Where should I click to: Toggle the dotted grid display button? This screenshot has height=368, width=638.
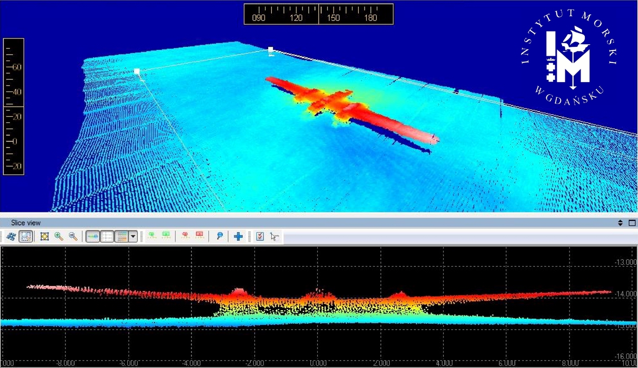pos(107,237)
